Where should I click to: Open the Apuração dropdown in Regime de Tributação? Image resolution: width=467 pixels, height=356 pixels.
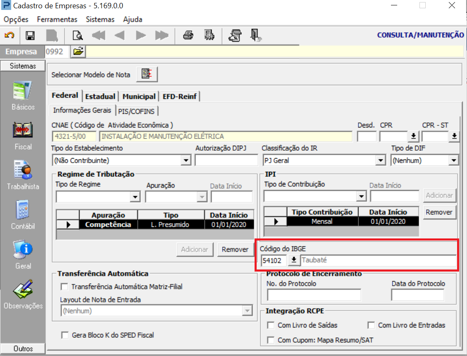(x=202, y=197)
